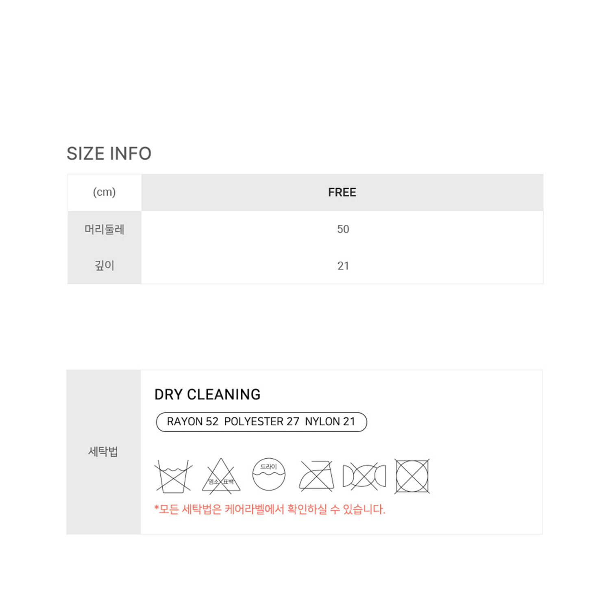Click the RAYON 52 fabric composition text
Image resolution: width=610 pixels, height=610 pixels.
tap(192, 422)
